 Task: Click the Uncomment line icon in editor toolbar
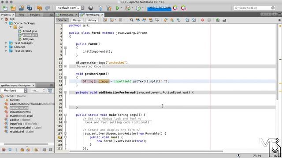(224, 20)
